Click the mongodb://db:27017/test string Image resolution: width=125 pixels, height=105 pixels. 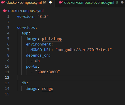point(84,50)
